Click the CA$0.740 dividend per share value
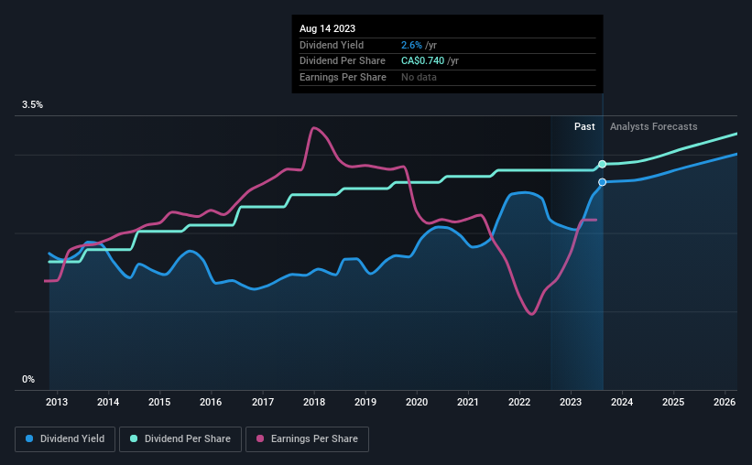Screen dimensions: 752x465 (x=422, y=61)
